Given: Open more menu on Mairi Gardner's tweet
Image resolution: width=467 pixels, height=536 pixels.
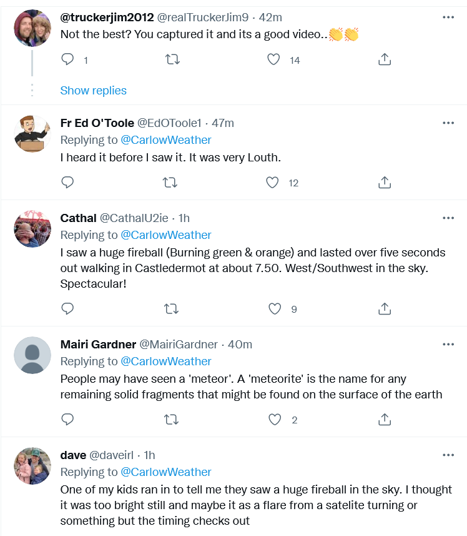Looking at the screenshot, I should coord(448,344).
